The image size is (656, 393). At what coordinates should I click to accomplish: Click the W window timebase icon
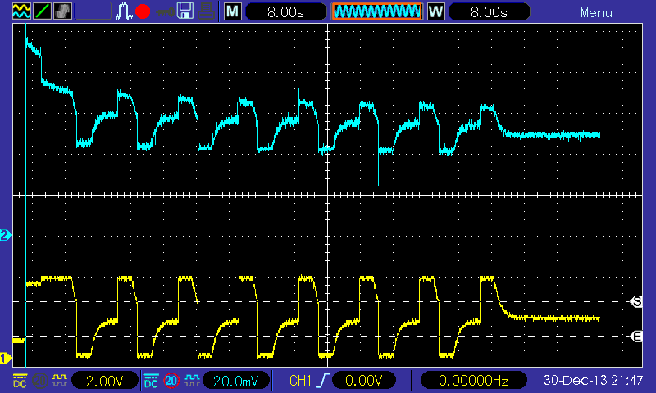[435, 11]
